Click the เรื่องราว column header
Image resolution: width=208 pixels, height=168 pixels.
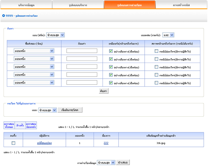106,136
